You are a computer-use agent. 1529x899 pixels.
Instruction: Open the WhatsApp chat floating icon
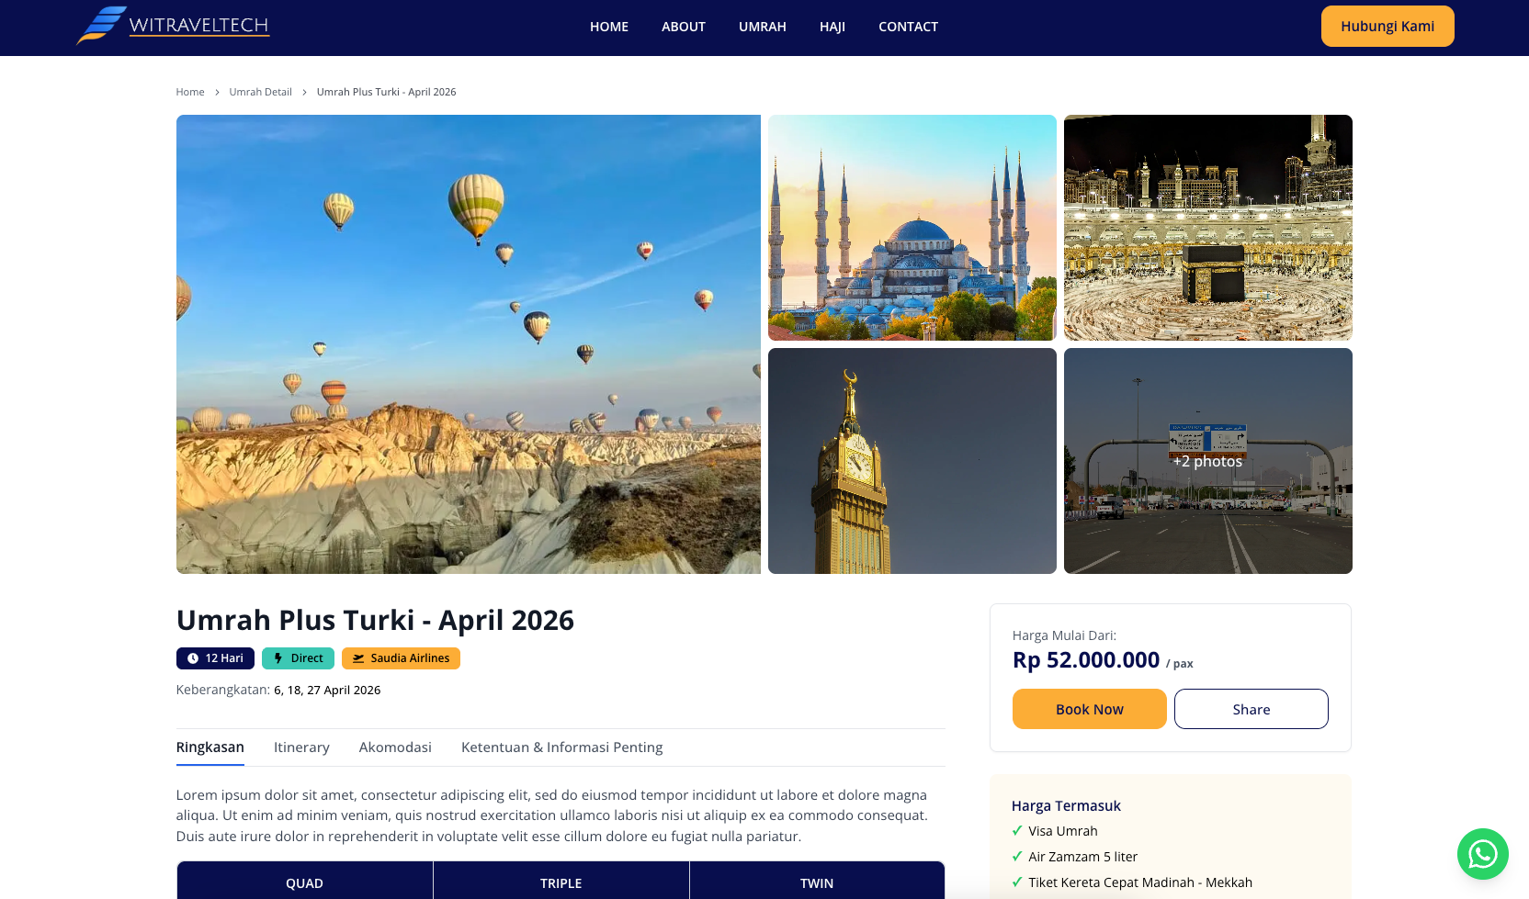click(1482, 854)
